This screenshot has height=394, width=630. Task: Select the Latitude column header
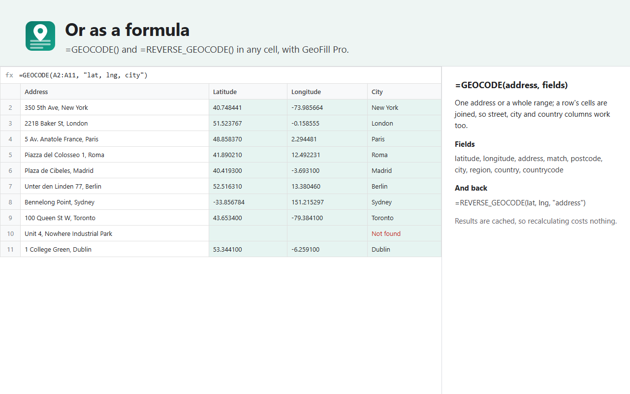coord(248,92)
